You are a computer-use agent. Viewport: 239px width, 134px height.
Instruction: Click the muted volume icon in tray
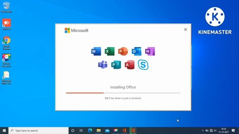coord(215,131)
